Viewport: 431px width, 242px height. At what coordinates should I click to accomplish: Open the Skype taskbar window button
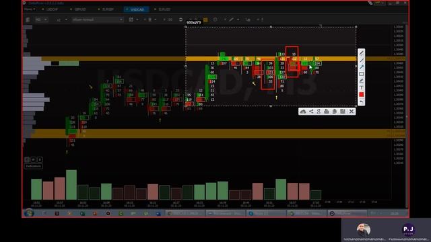266,213
